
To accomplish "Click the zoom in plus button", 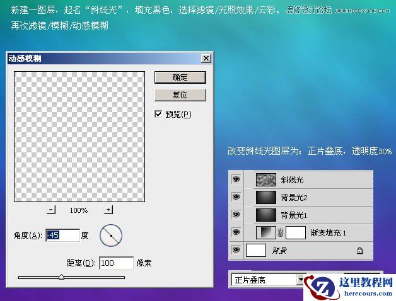I will pyautogui.click(x=108, y=210).
